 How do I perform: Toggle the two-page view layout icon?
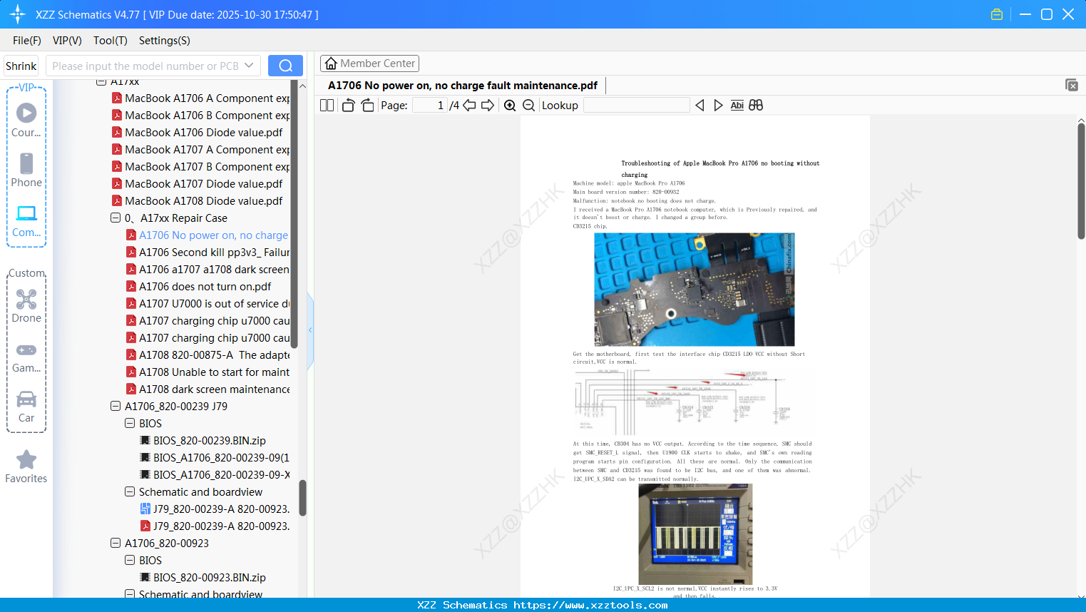327,106
